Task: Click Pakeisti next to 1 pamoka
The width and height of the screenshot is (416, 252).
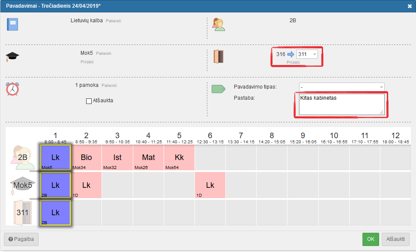Action: 109,85
